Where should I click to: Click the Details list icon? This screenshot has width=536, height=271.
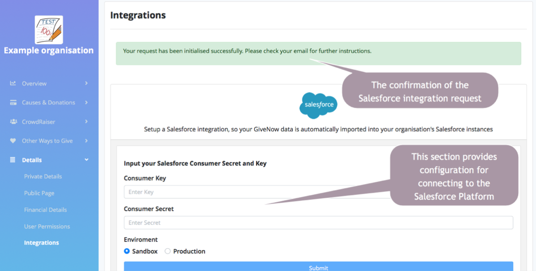point(13,160)
